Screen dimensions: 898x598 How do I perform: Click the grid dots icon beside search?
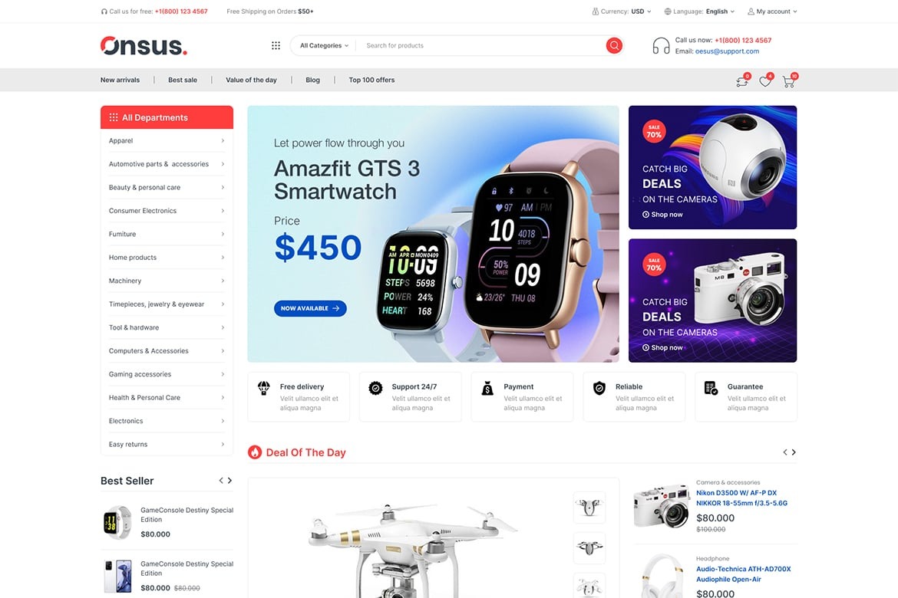(276, 45)
